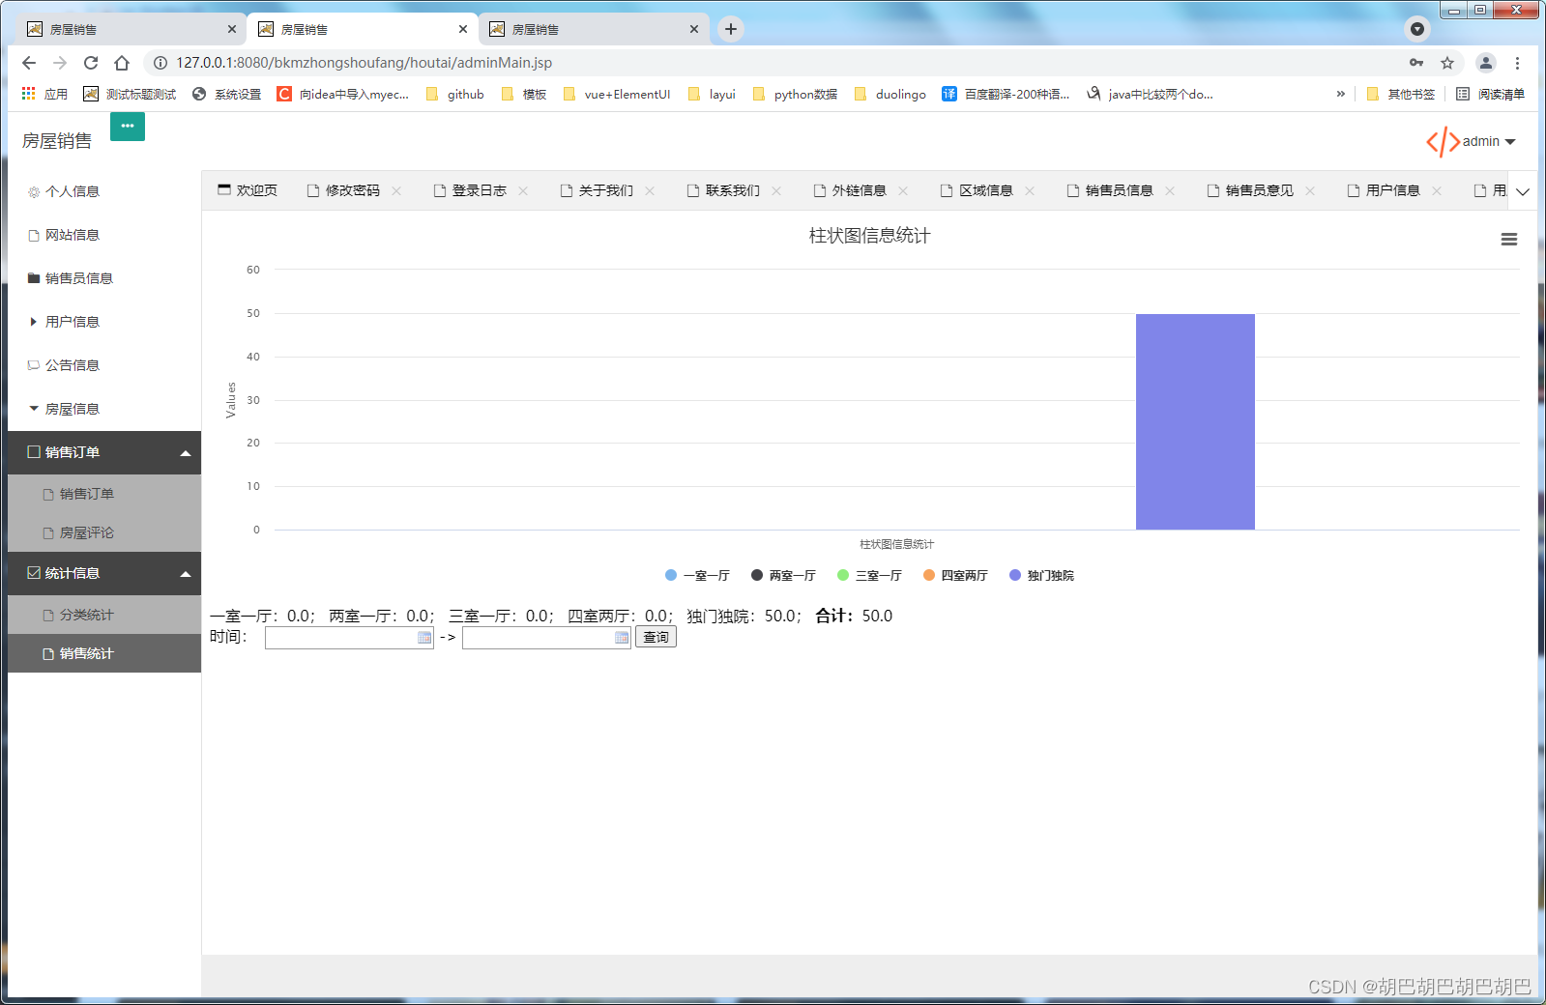This screenshot has height=1005, width=1546.
Task: Open the 销售订单 submenu item
Action: click(104, 494)
